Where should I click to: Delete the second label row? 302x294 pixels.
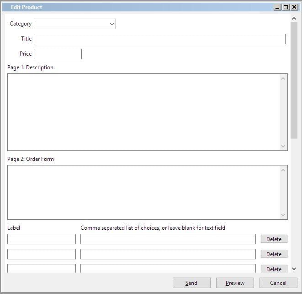[x=274, y=254]
